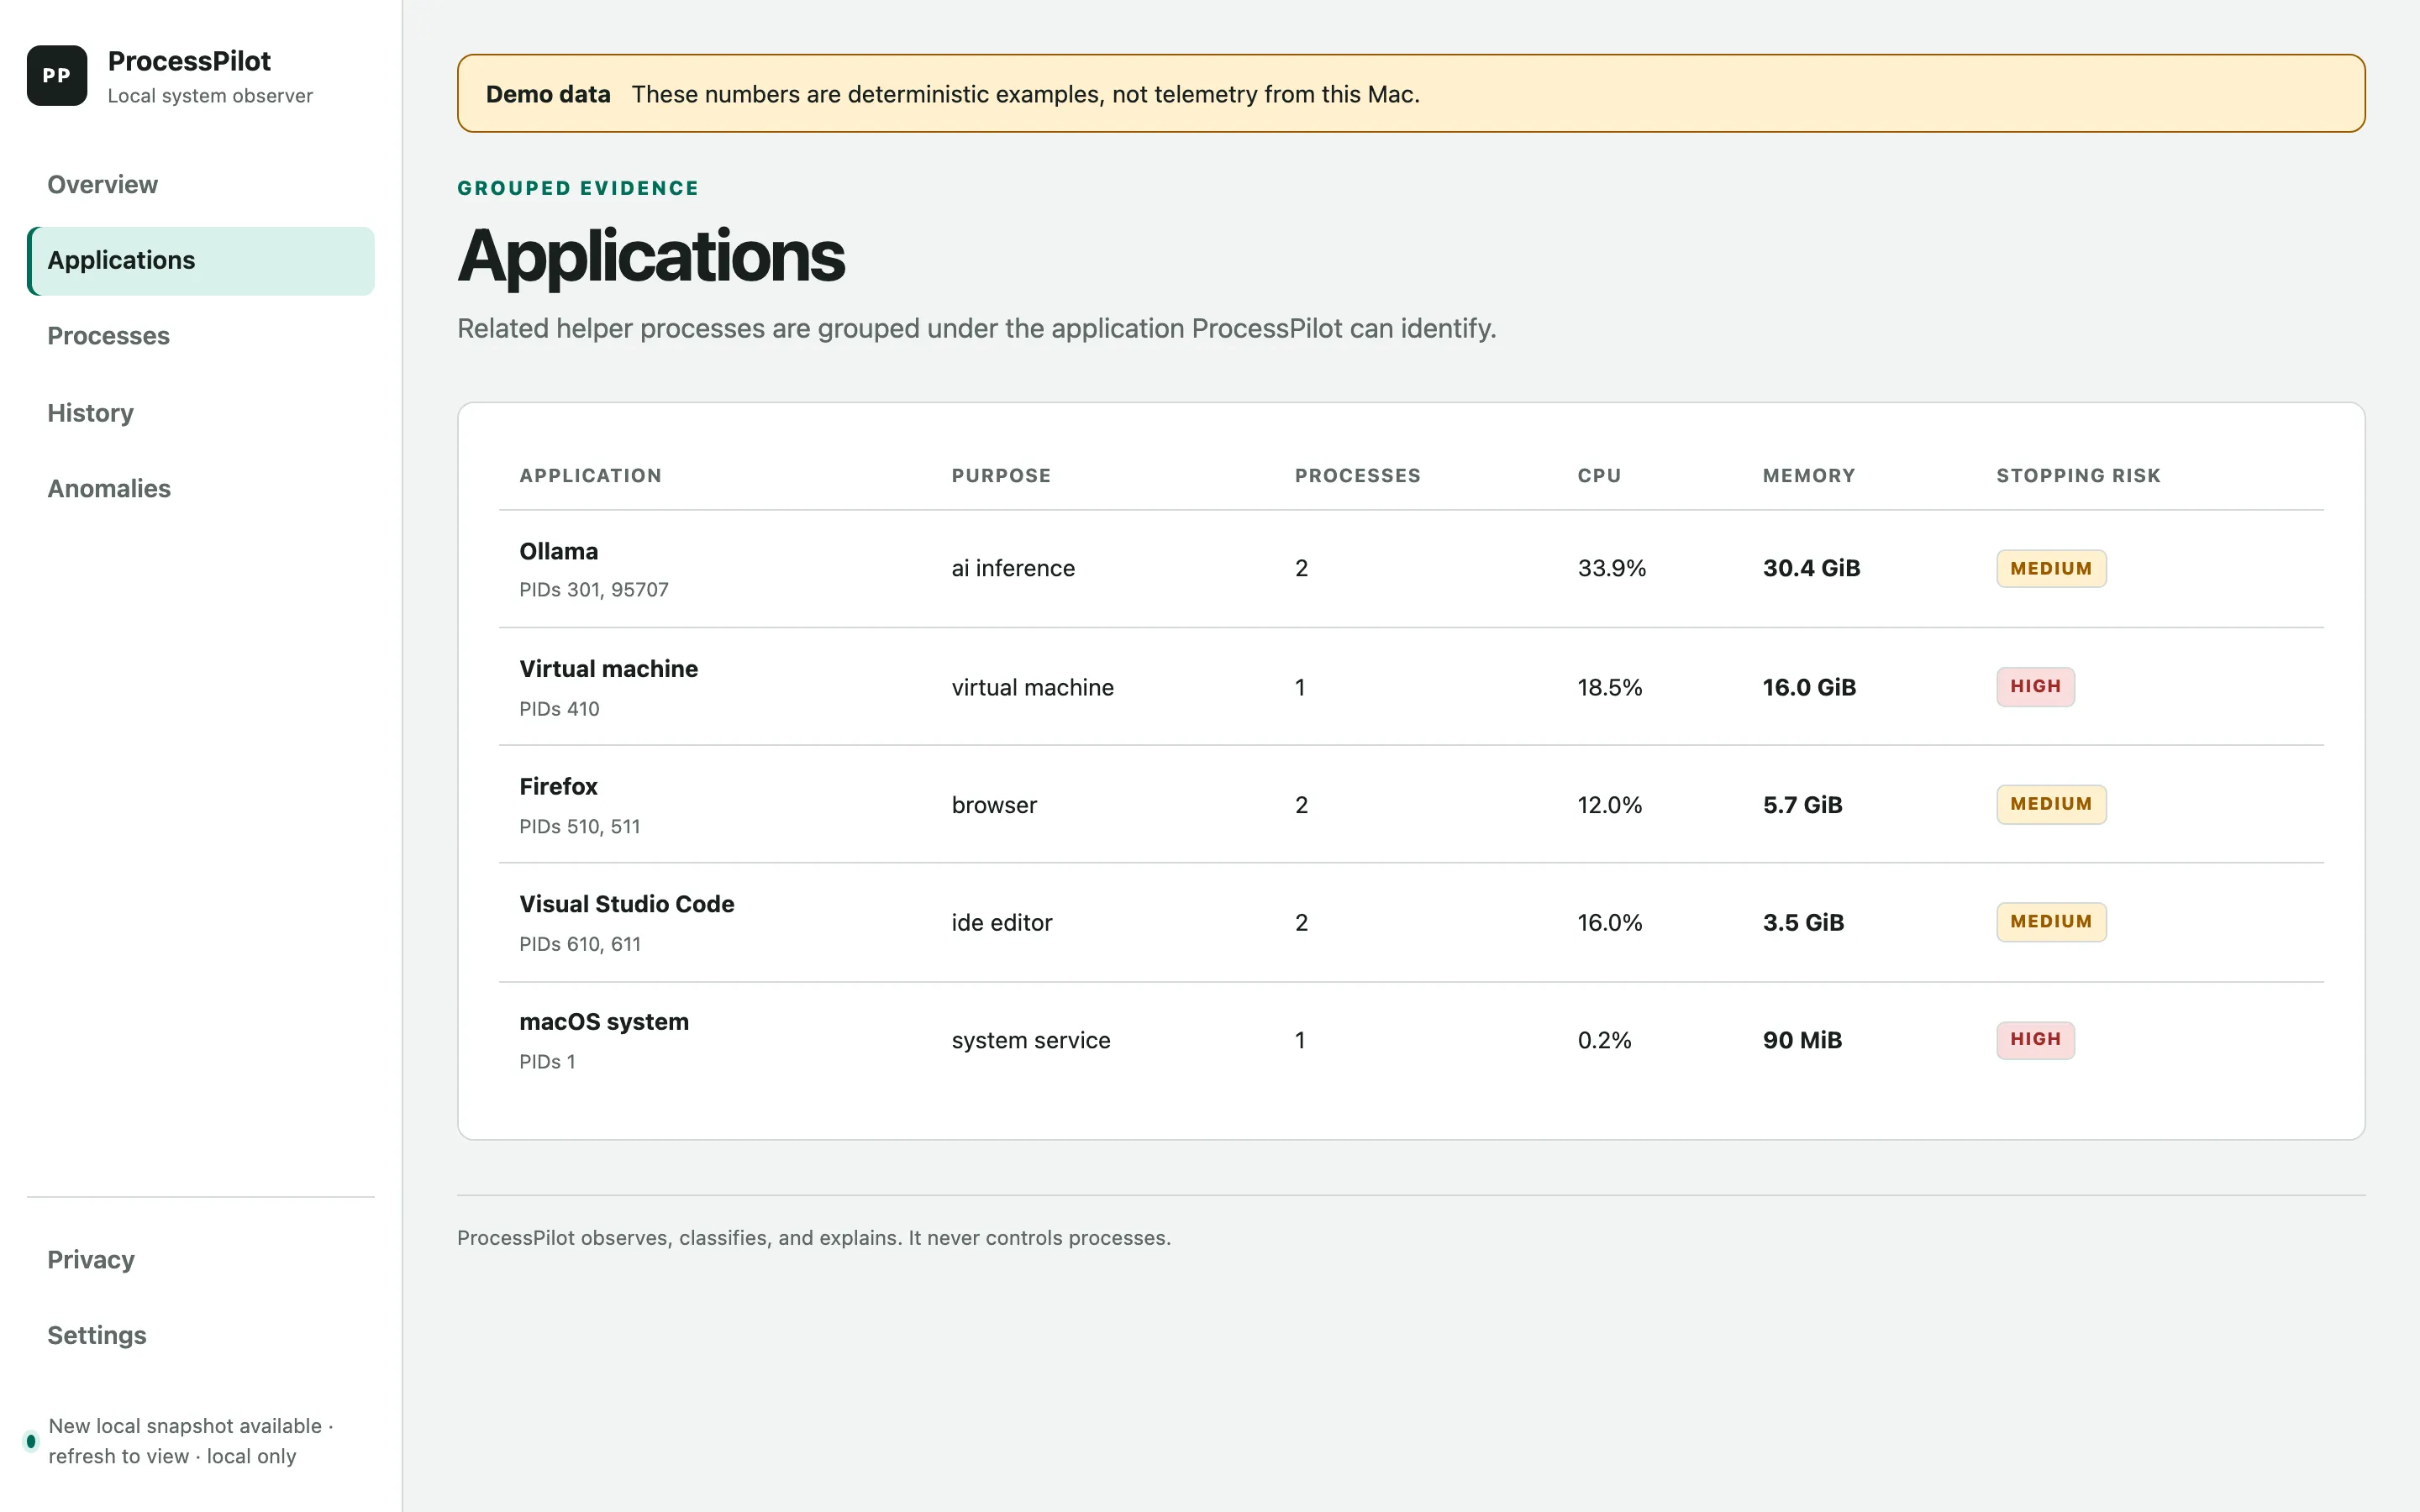Open the Privacy page

tap(201, 1259)
